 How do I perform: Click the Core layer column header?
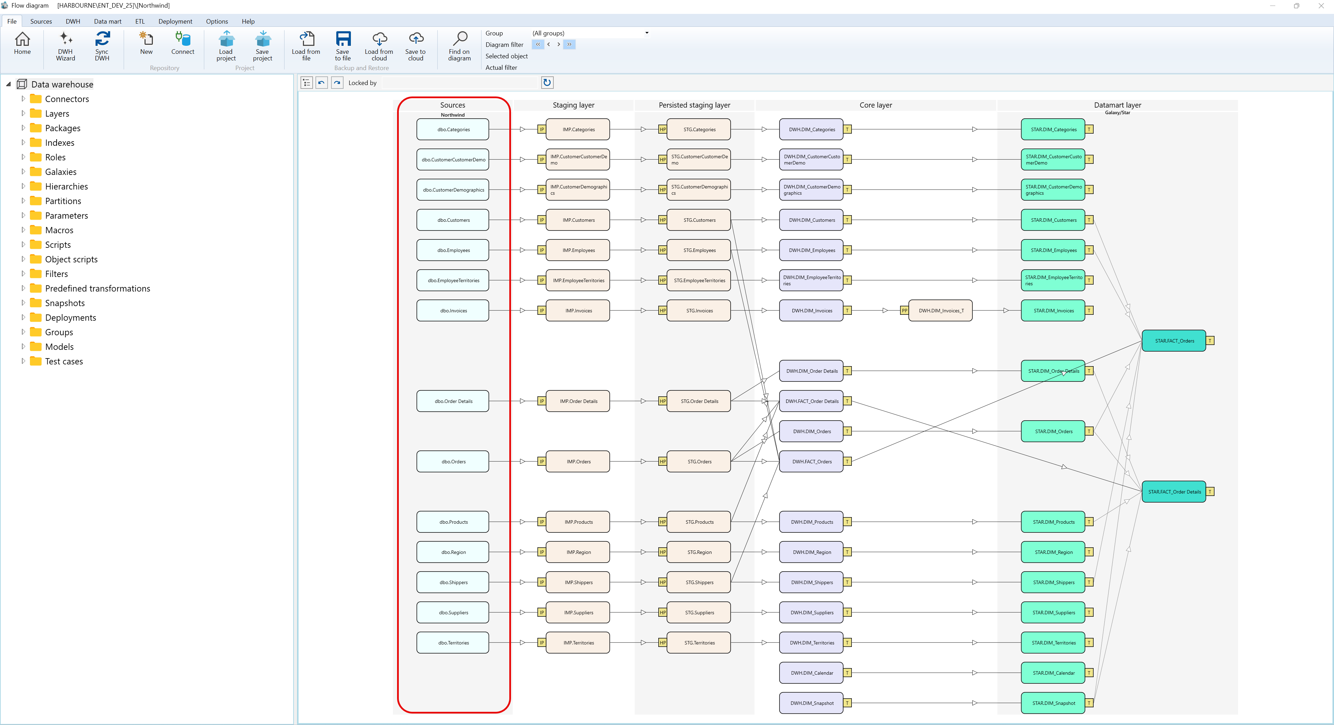point(876,105)
